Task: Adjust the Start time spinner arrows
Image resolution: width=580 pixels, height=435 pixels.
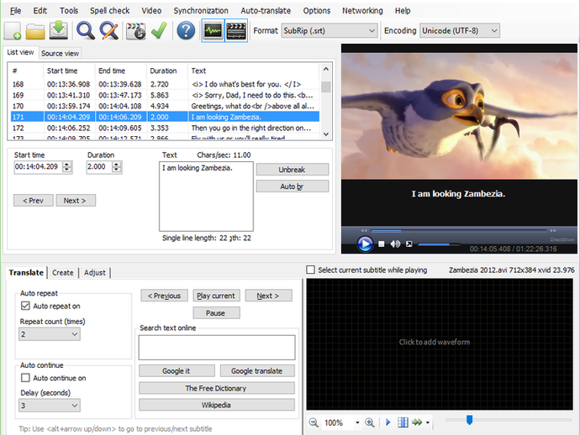Action: click(67, 166)
